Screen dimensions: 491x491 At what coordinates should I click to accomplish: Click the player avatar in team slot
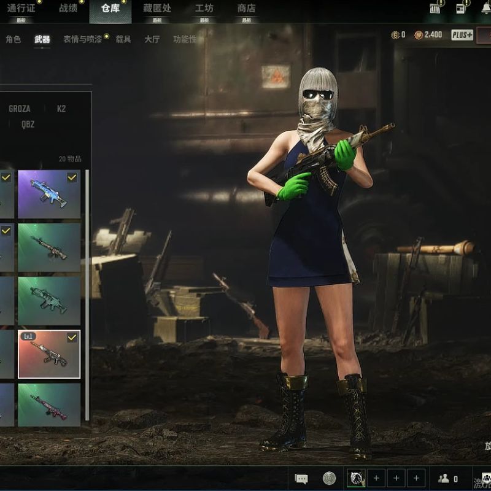[x=357, y=479]
